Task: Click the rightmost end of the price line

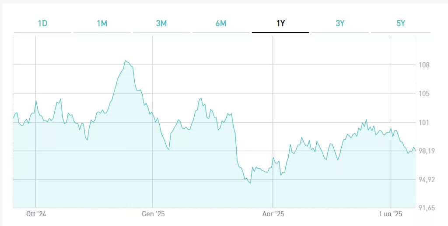Action: coord(415,151)
